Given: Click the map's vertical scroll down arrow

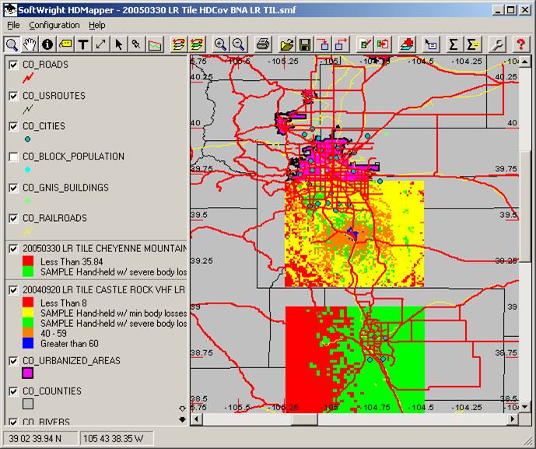Looking at the screenshot, I should click(524, 407).
